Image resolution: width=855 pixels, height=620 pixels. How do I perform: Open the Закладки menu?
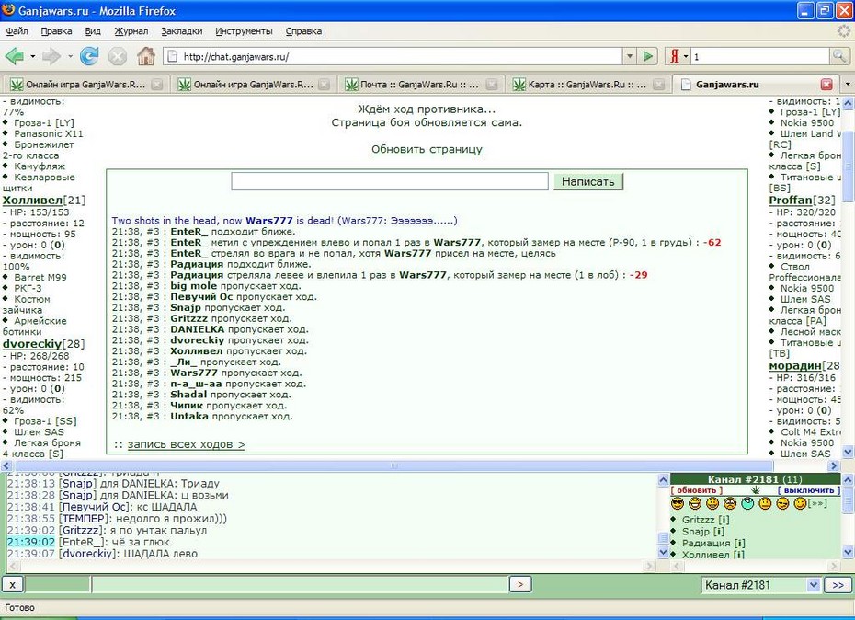(182, 31)
